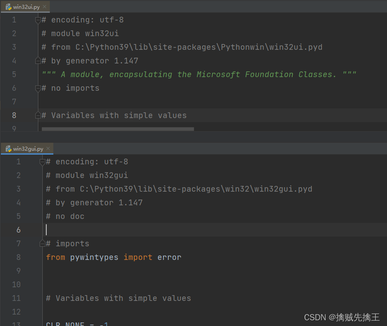Click line number 6 in win32gui.py gutter

point(19,230)
